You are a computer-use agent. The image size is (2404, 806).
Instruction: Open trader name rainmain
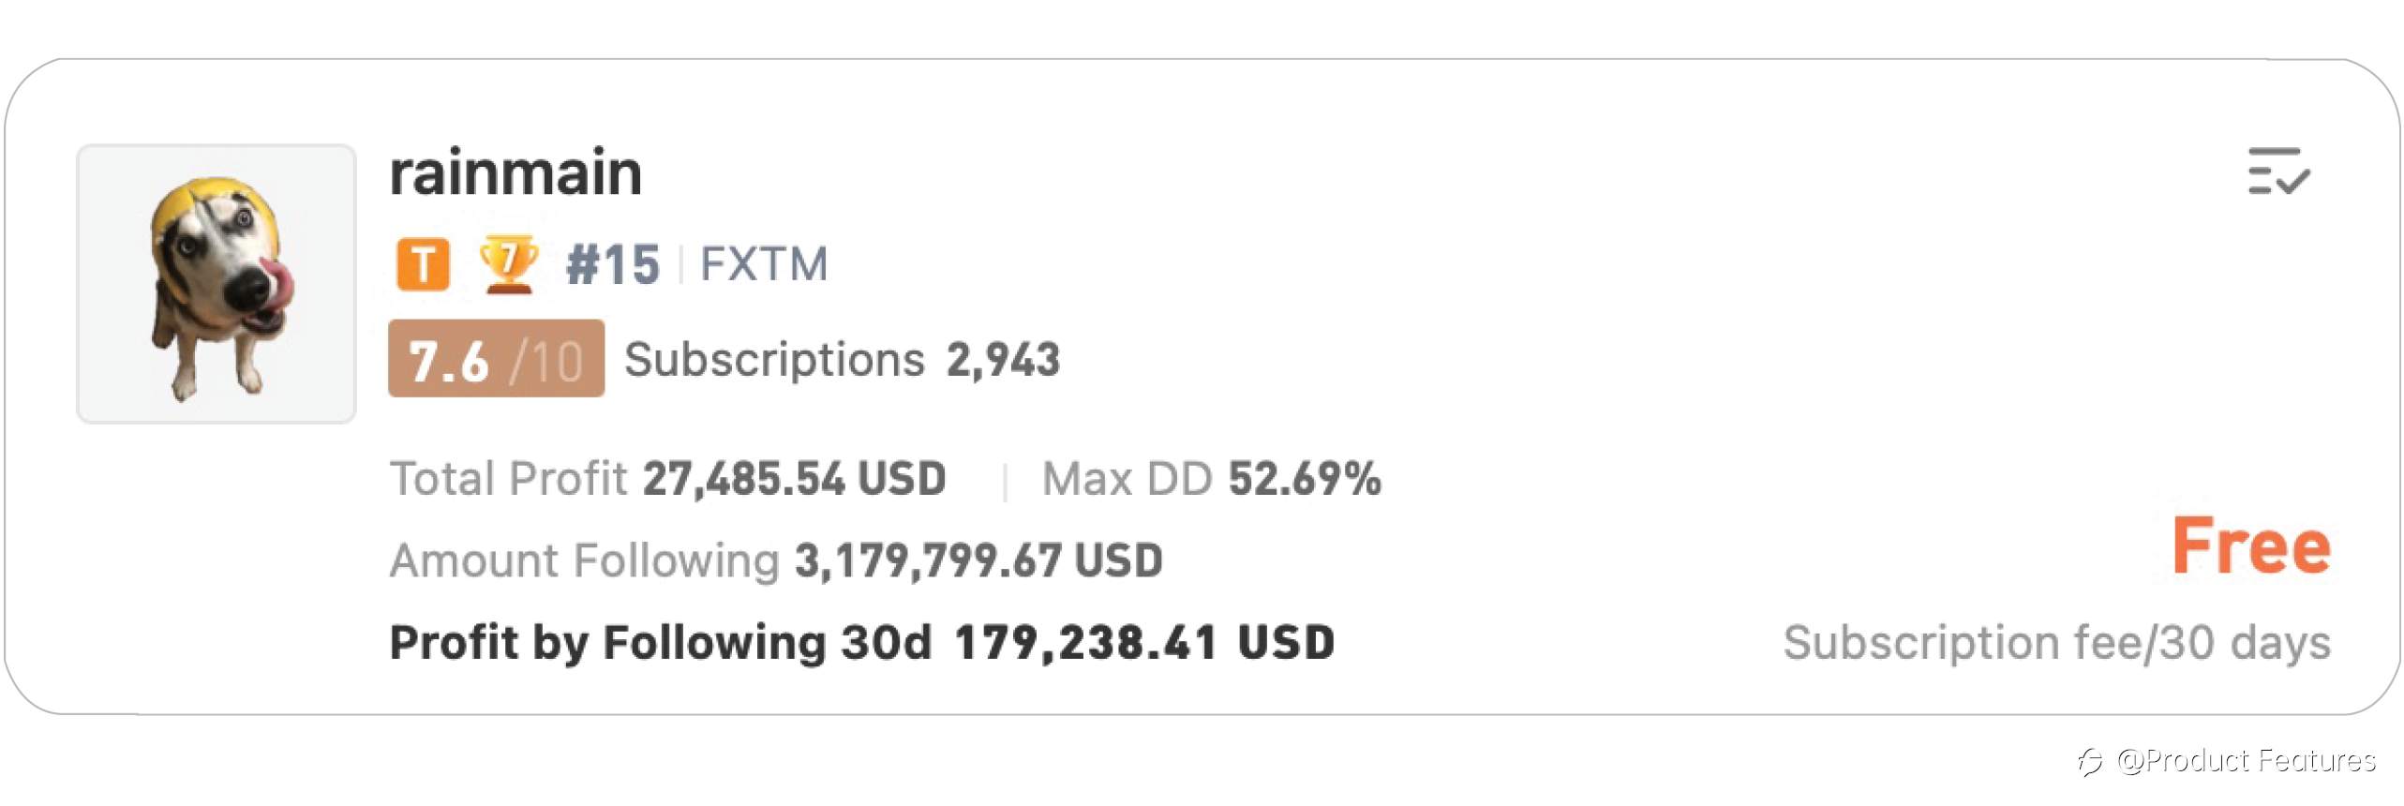(x=515, y=172)
